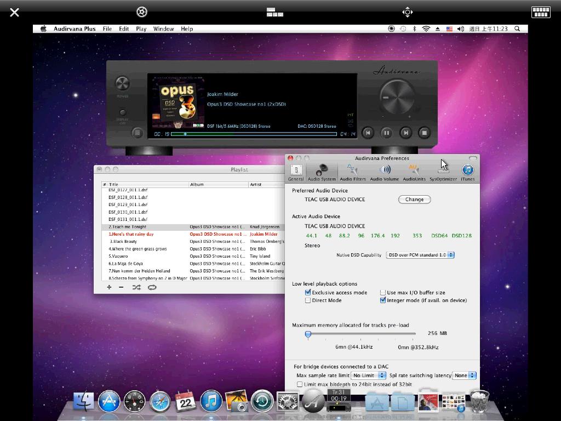This screenshot has width=561, height=421.
Task: Open Finder from the Dock
Action: point(84,401)
